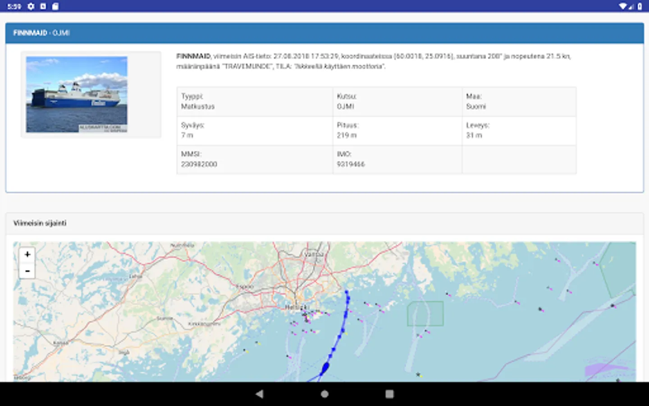Tap the Android home navigation button

pyautogui.click(x=324, y=394)
